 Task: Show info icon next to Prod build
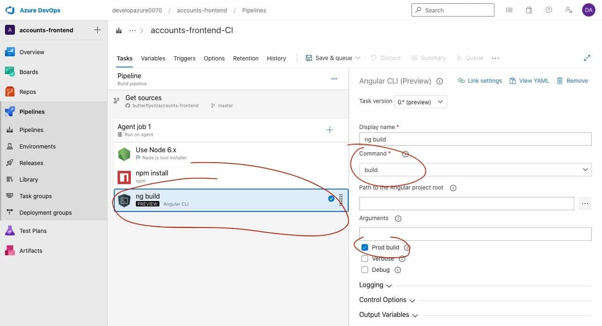[x=407, y=247]
